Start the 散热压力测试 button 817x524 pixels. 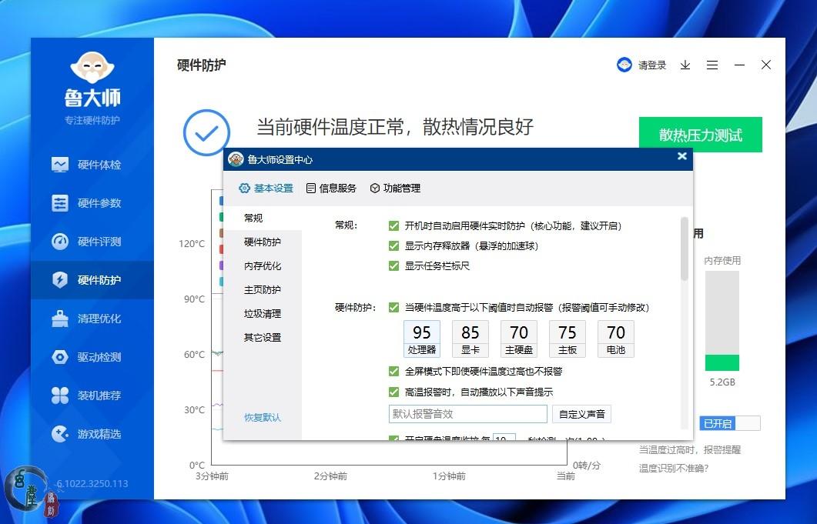click(x=700, y=135)
